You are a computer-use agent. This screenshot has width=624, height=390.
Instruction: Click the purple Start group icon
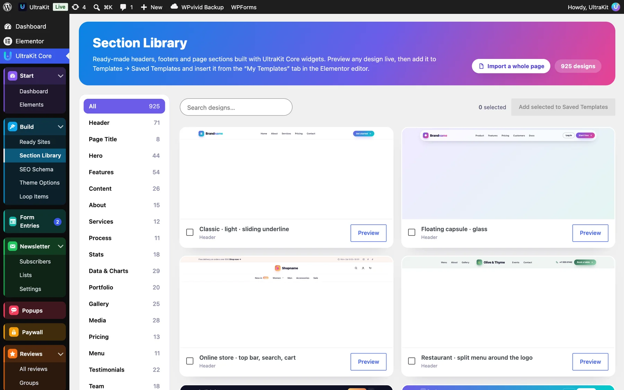tap(12, 76)
